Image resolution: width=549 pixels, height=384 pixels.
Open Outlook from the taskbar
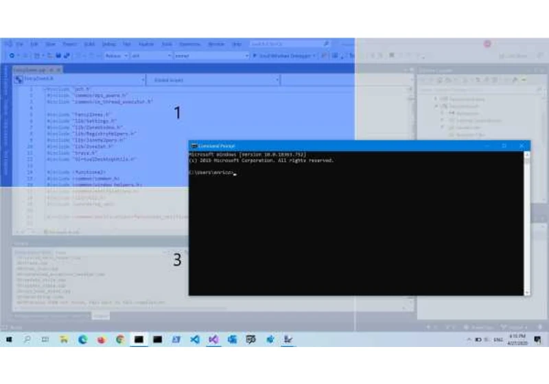(232, 339)
